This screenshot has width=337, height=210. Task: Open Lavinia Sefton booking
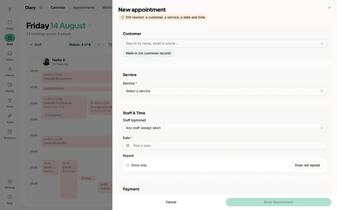tap(77, 88)
